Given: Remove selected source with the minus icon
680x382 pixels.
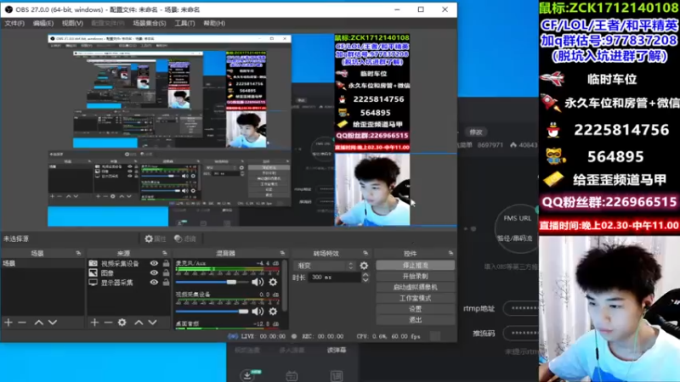Looking at the screenshot, I should pyautogui.click(x=108, y=323).
